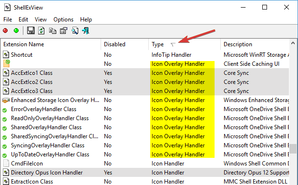
Task: Click the ShellExView title bar icon
Action: coord(7,8)
